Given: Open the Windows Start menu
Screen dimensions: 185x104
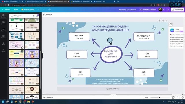Looking at the screenshot, I should point(3,102).
